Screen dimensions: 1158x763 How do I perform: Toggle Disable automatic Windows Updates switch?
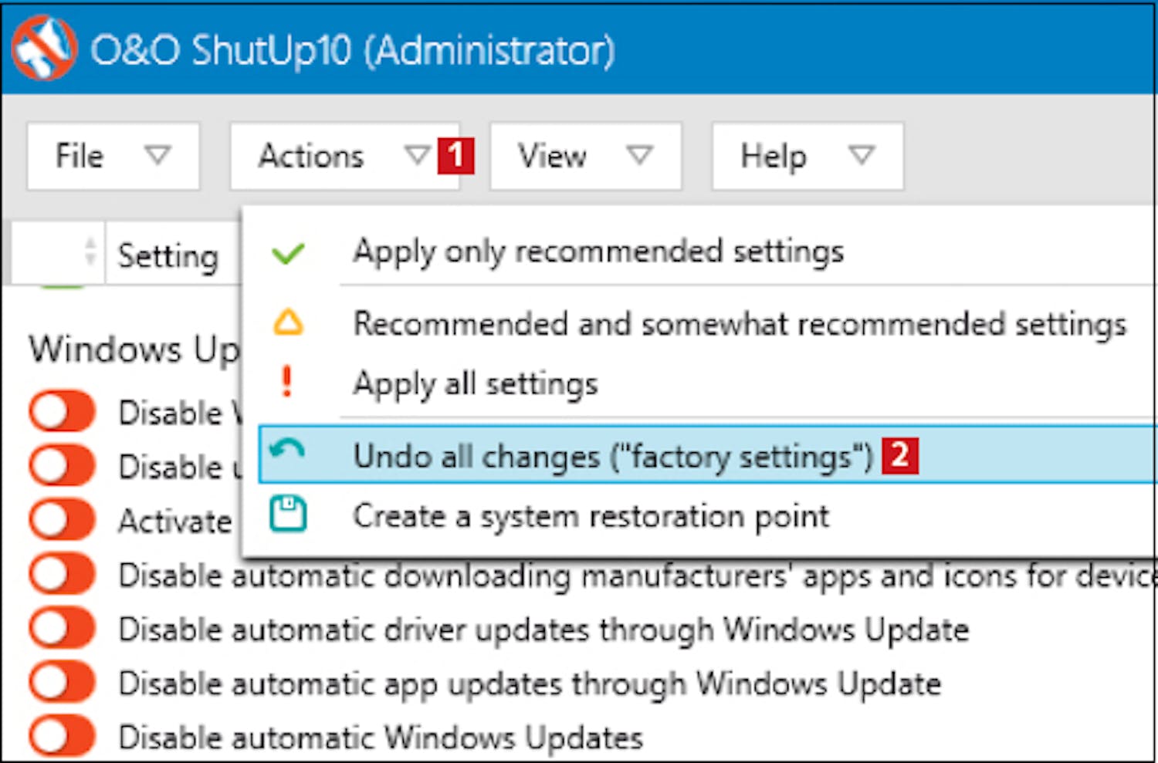(x=62, y=736)
